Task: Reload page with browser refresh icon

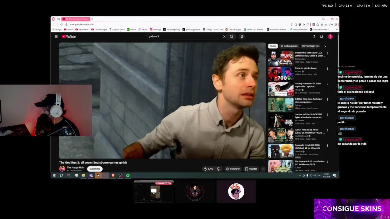Action: pyautogui.click(x=62, y=24)
